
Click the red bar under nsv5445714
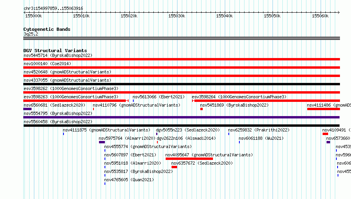[181, 59]
